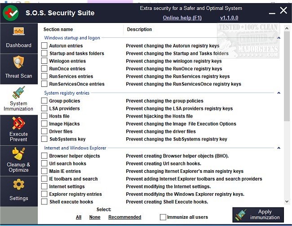Open the Dashboard monitor icon
The width and height of the screenshot is (292, 226).
19,32
